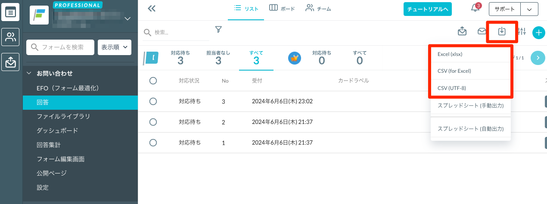Click the チュートリアルへ button

tap(427, 9)
